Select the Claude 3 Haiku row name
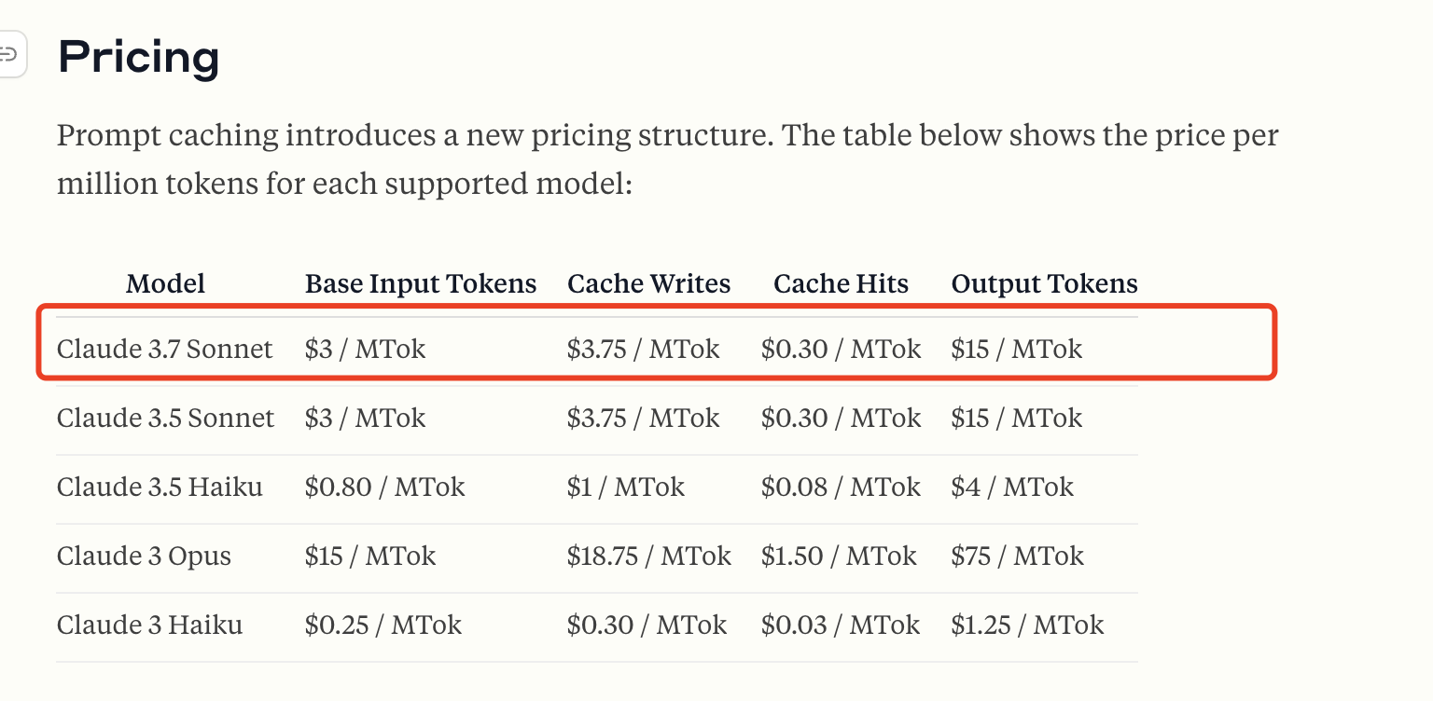 coord(149,625)
